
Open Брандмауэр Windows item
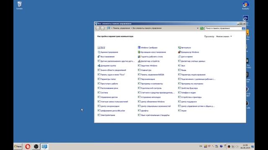188,52
